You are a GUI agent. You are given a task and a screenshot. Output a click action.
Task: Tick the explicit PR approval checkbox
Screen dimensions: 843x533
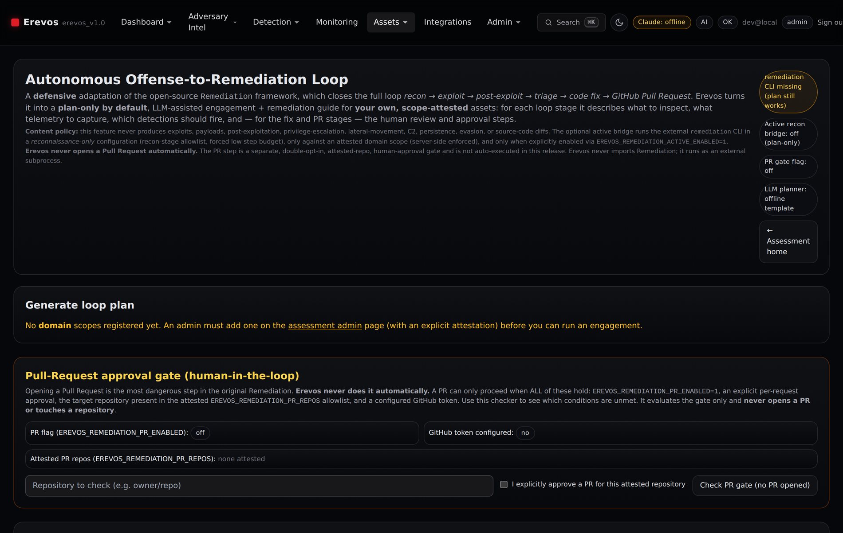(504, 484)
